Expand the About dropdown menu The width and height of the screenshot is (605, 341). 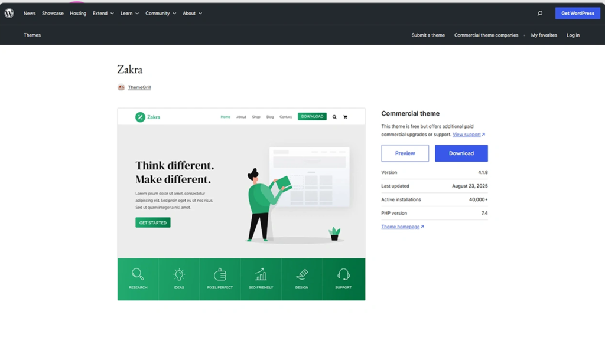(x=192, y=13)
